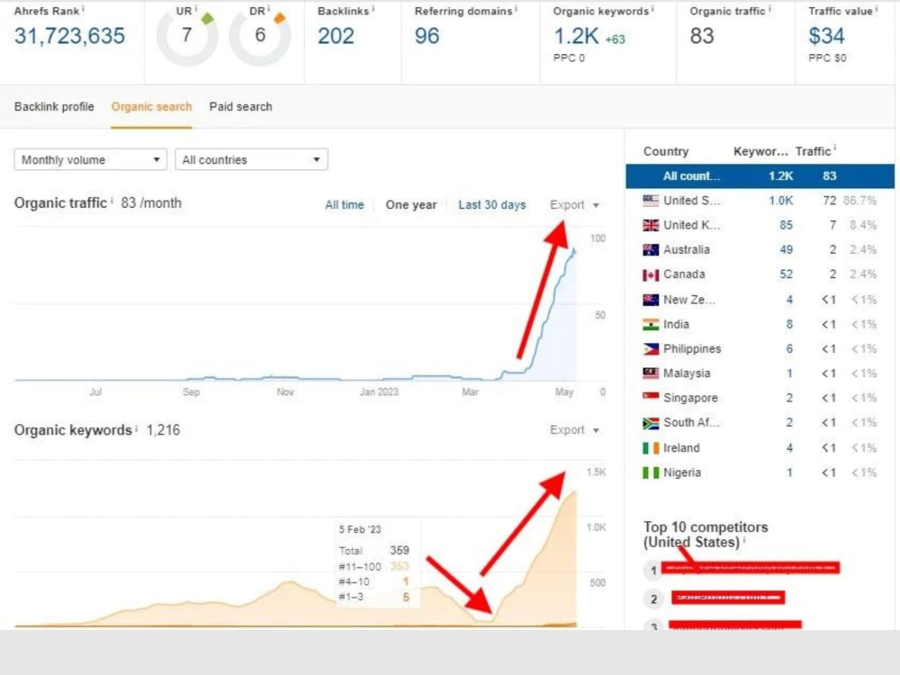
Task: Click the Top 10 competitors heading
Action: point(706,535)
